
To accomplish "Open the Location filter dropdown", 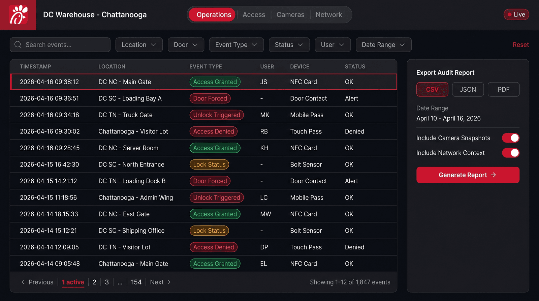I will [x=139, y=45].
